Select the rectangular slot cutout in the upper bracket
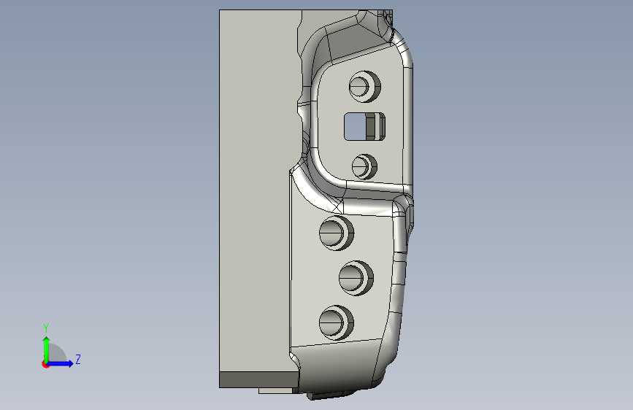Screen dimensions: 633x410 (x=364, y=127)
